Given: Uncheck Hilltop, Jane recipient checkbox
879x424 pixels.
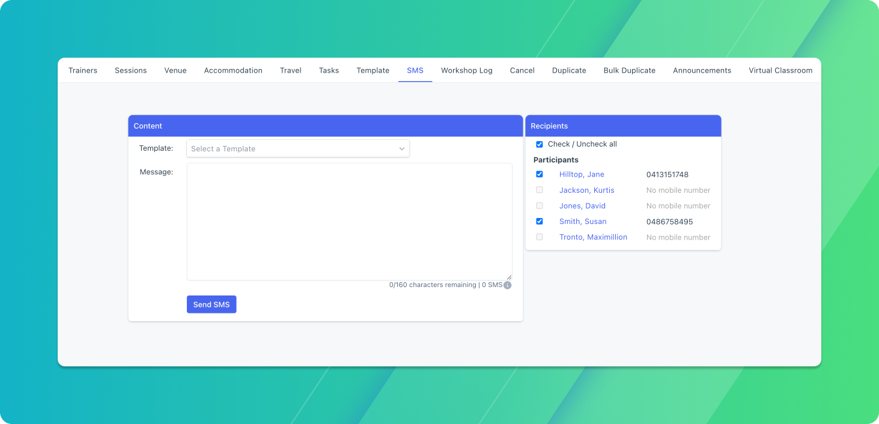Looking at the screenshot, I should 540,174.
